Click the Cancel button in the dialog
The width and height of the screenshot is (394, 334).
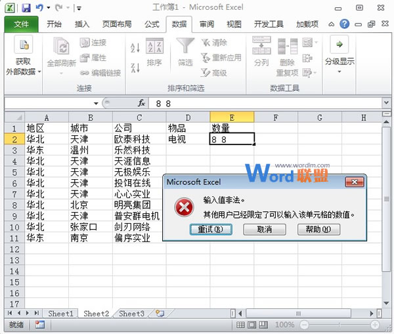[265, 229]
